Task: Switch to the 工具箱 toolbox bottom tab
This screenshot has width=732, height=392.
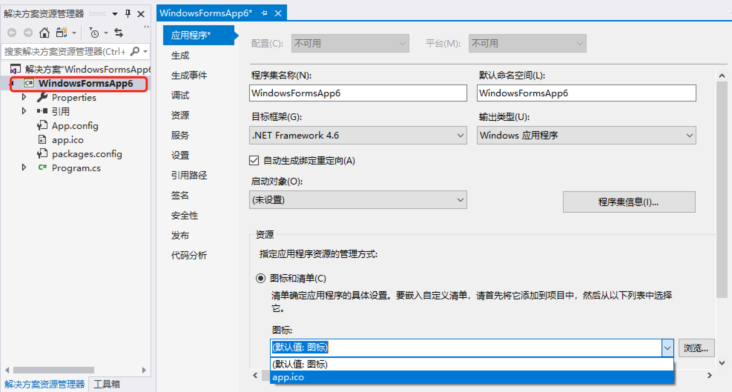Action: [x=107, y=384]
